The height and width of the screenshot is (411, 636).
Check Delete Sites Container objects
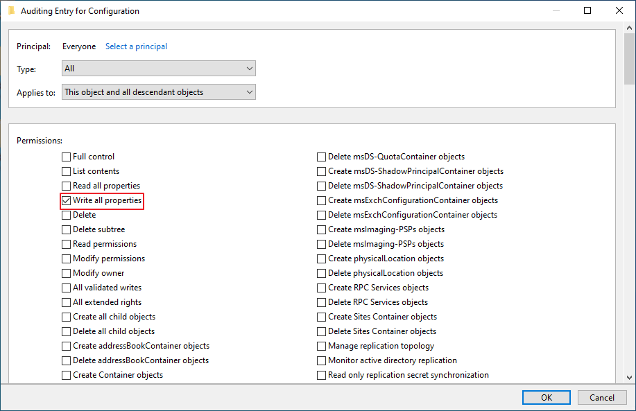pyautogui.click(x=321, y=331)
